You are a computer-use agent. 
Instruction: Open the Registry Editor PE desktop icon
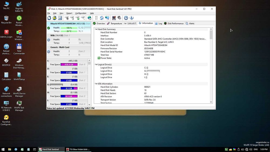(x=19, y=7)
